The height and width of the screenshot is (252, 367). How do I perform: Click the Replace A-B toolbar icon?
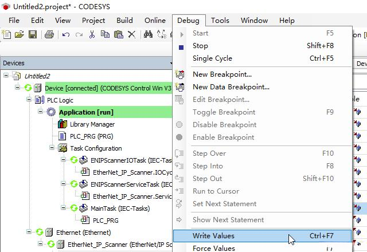(x=162, y=34)
